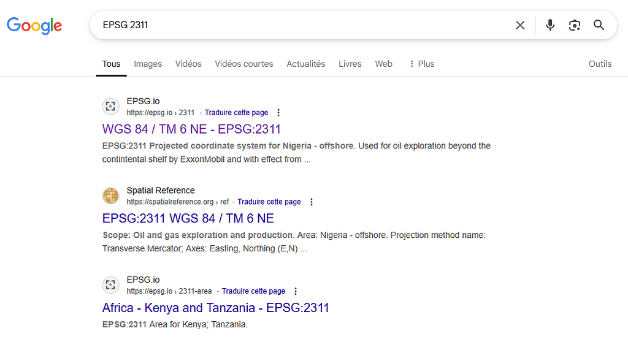This screenshot has width=628, height=339.
Task: Open the Vidéos courtes tab
Action: [244, 64]
